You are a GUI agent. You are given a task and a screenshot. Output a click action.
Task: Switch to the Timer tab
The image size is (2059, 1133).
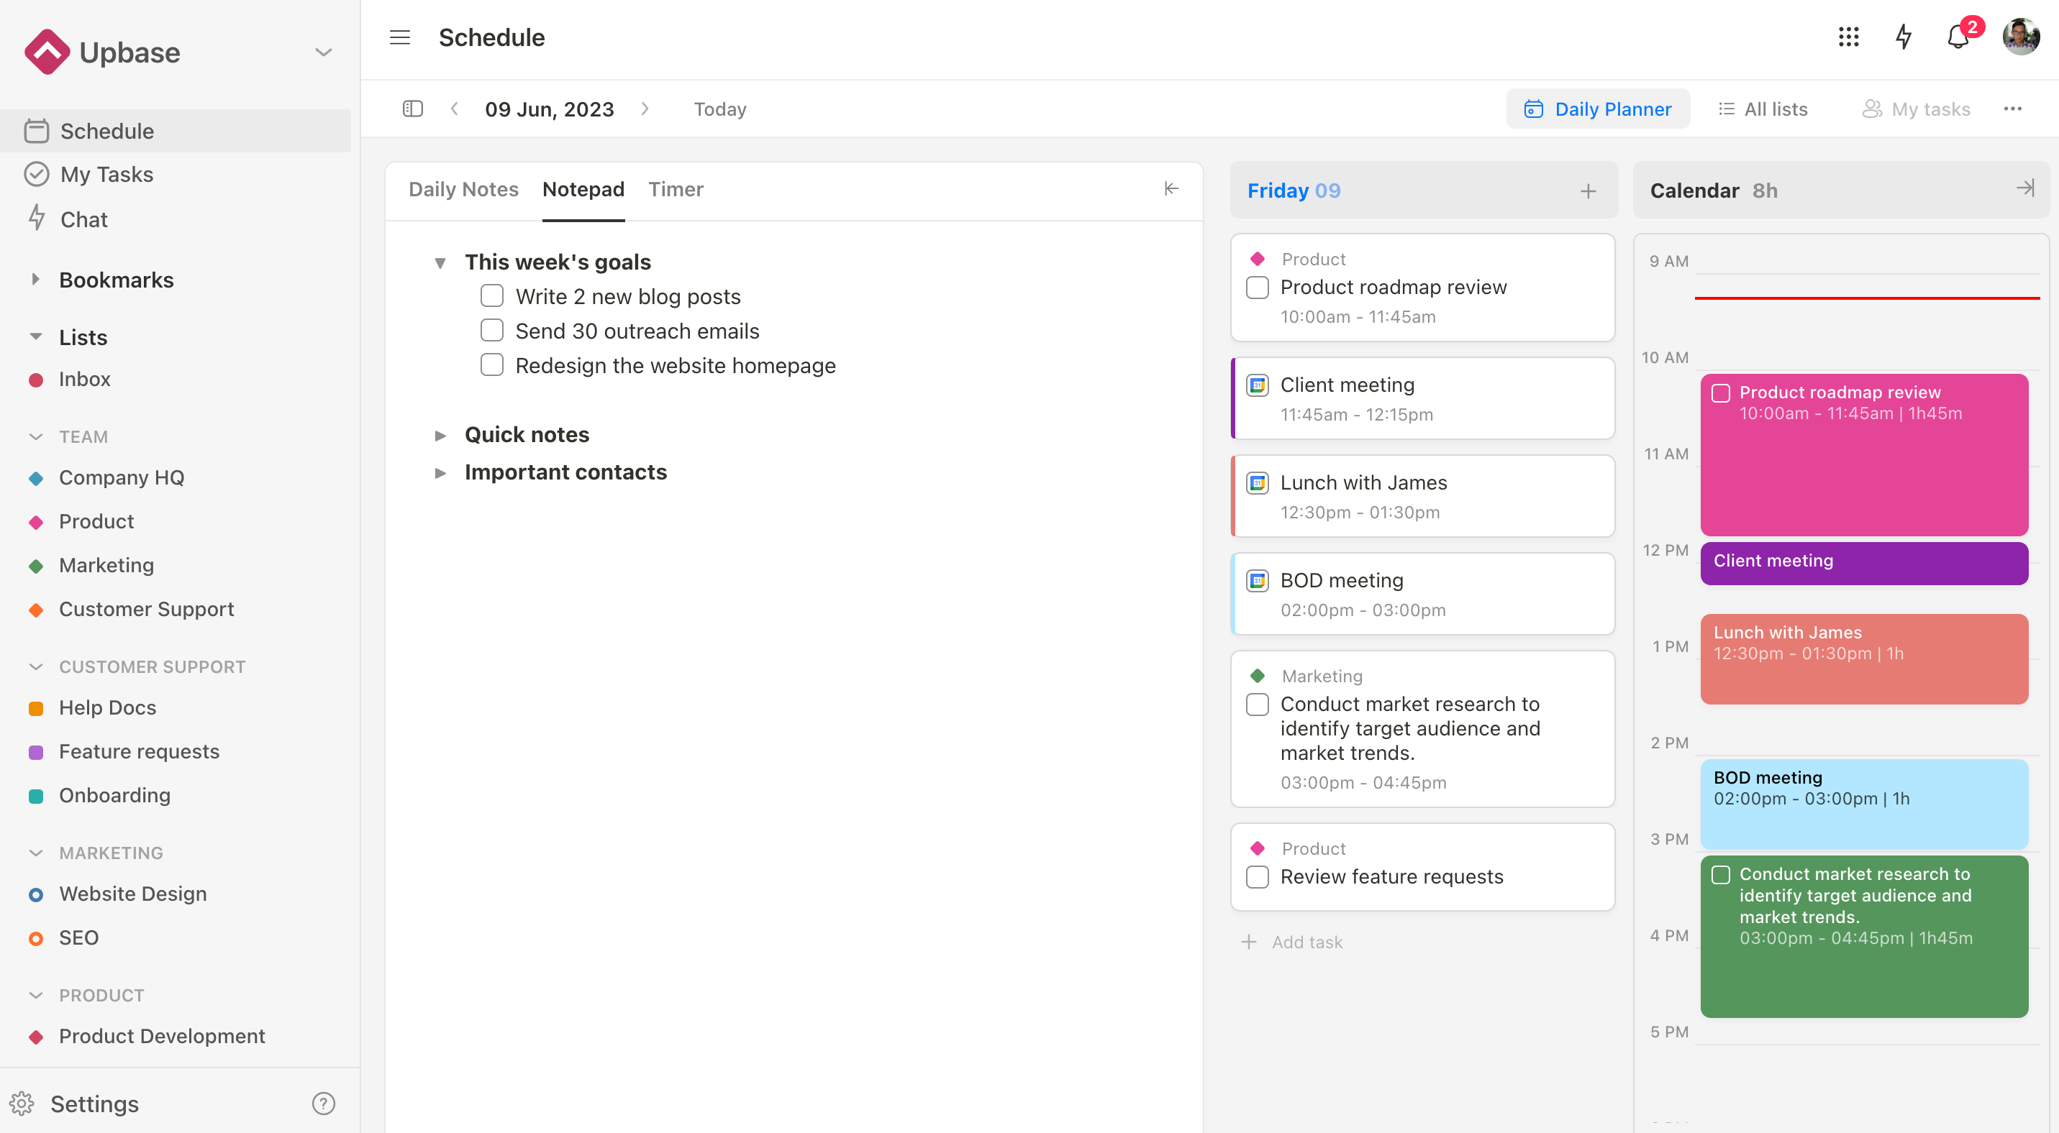coord(676,188)
